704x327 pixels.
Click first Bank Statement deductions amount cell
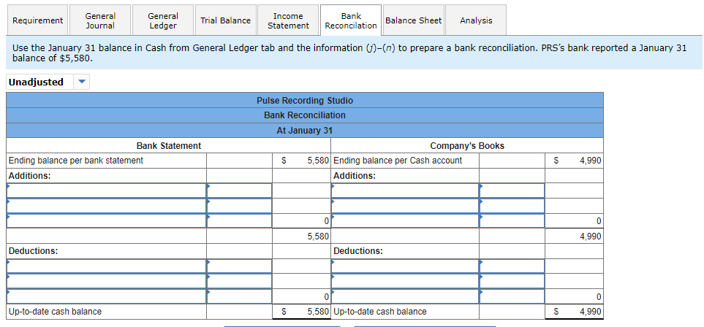click(239, 266)
